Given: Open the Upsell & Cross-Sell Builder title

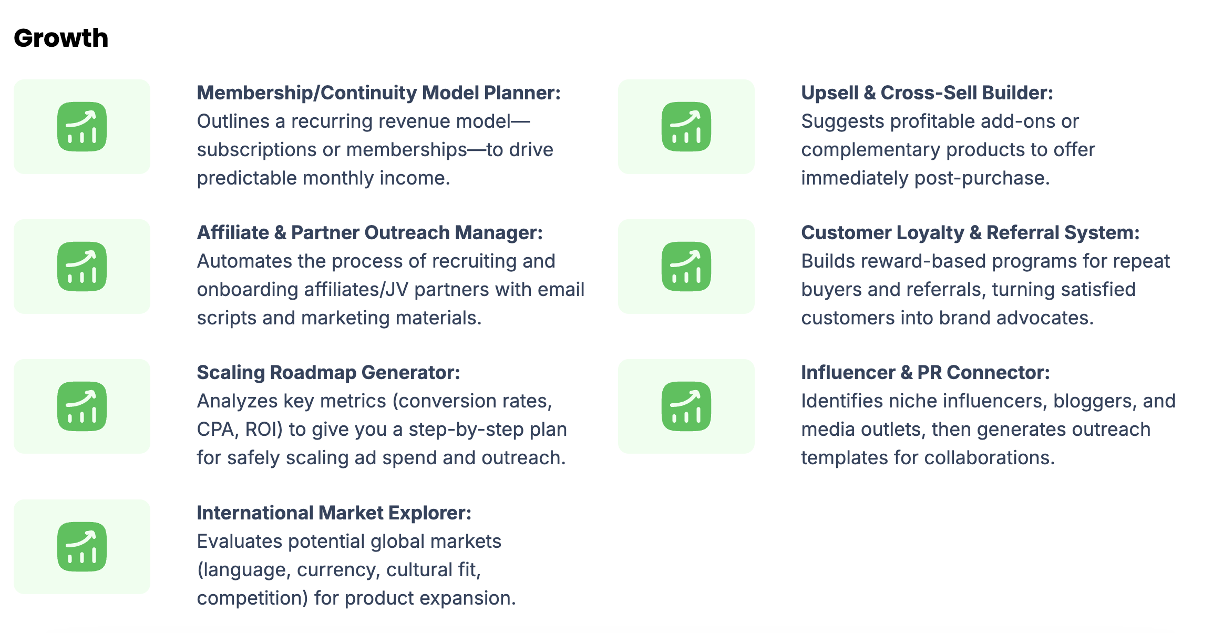Looking at the screenshot, I should click(x=927, y=93).
